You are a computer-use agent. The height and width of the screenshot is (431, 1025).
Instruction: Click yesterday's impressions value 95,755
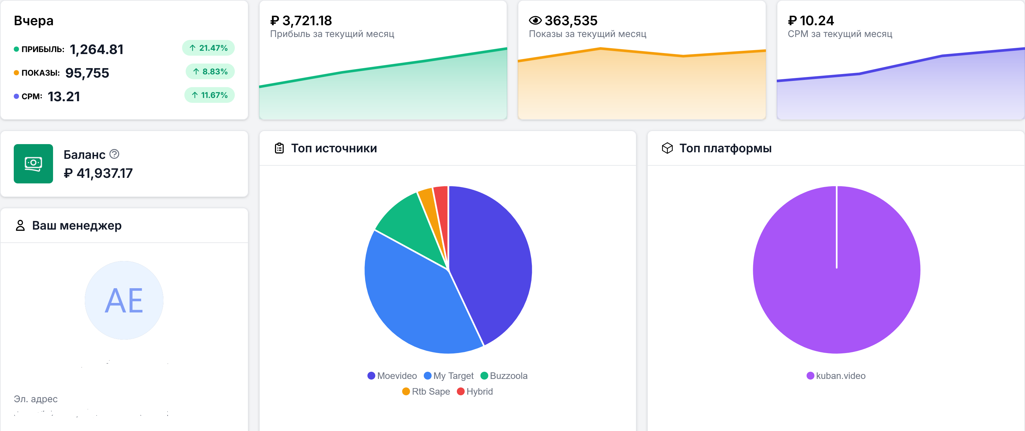coord(87,73)
